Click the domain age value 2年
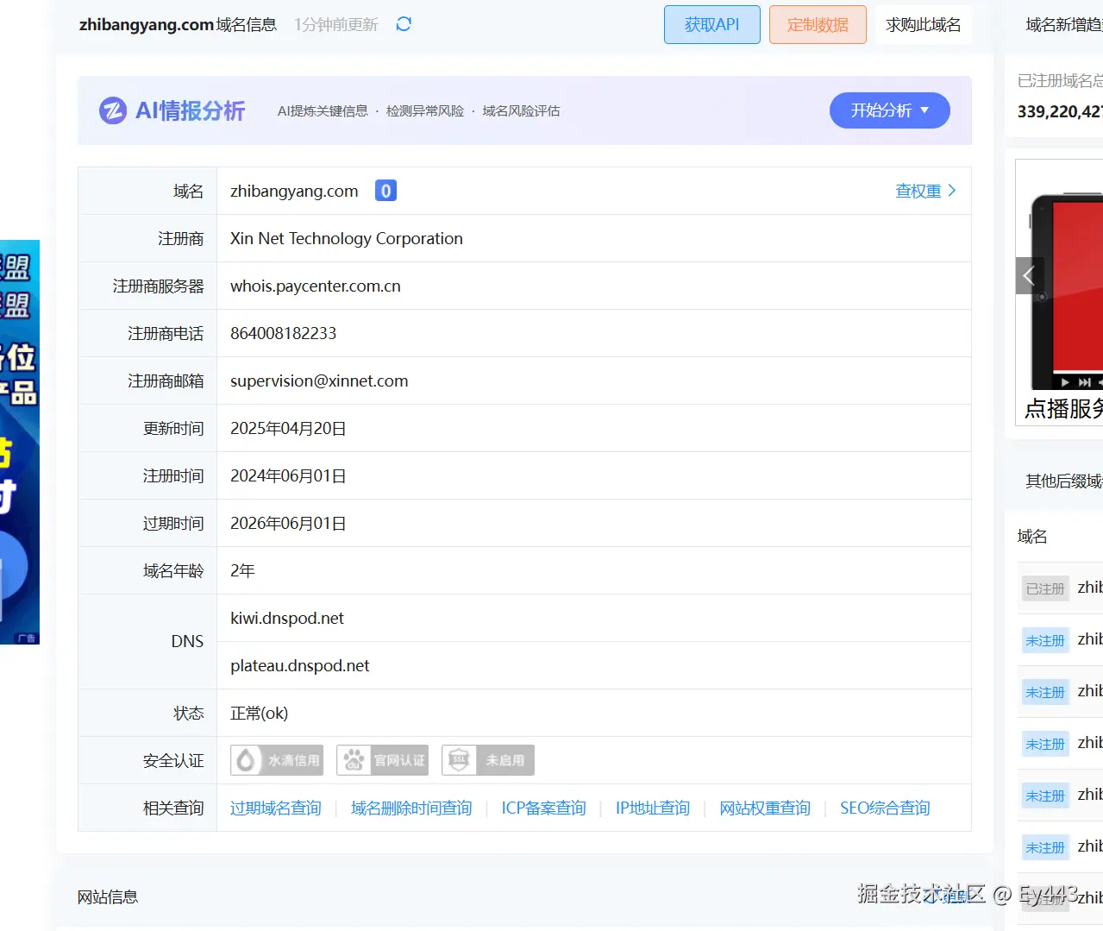This screenshot has height=931, width=1103. (242, 570)
